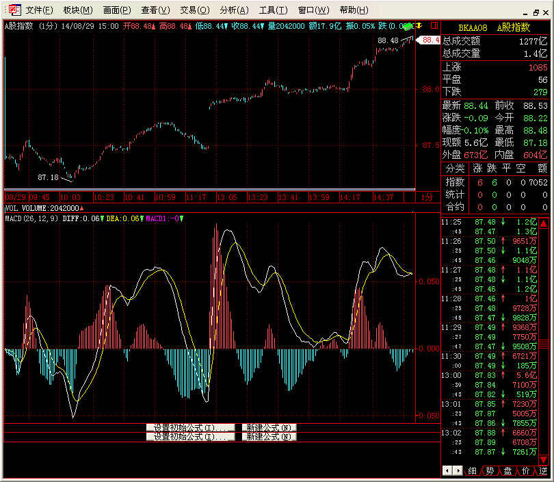Open the 画面(P) menu
Screen dimensions: 554x482
click(116, 10)
